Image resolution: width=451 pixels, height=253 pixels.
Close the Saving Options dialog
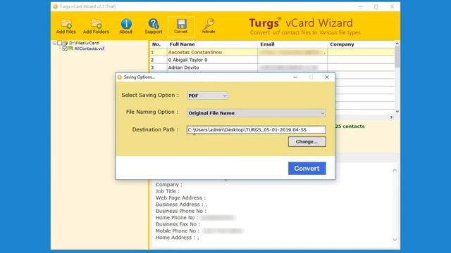327,77
